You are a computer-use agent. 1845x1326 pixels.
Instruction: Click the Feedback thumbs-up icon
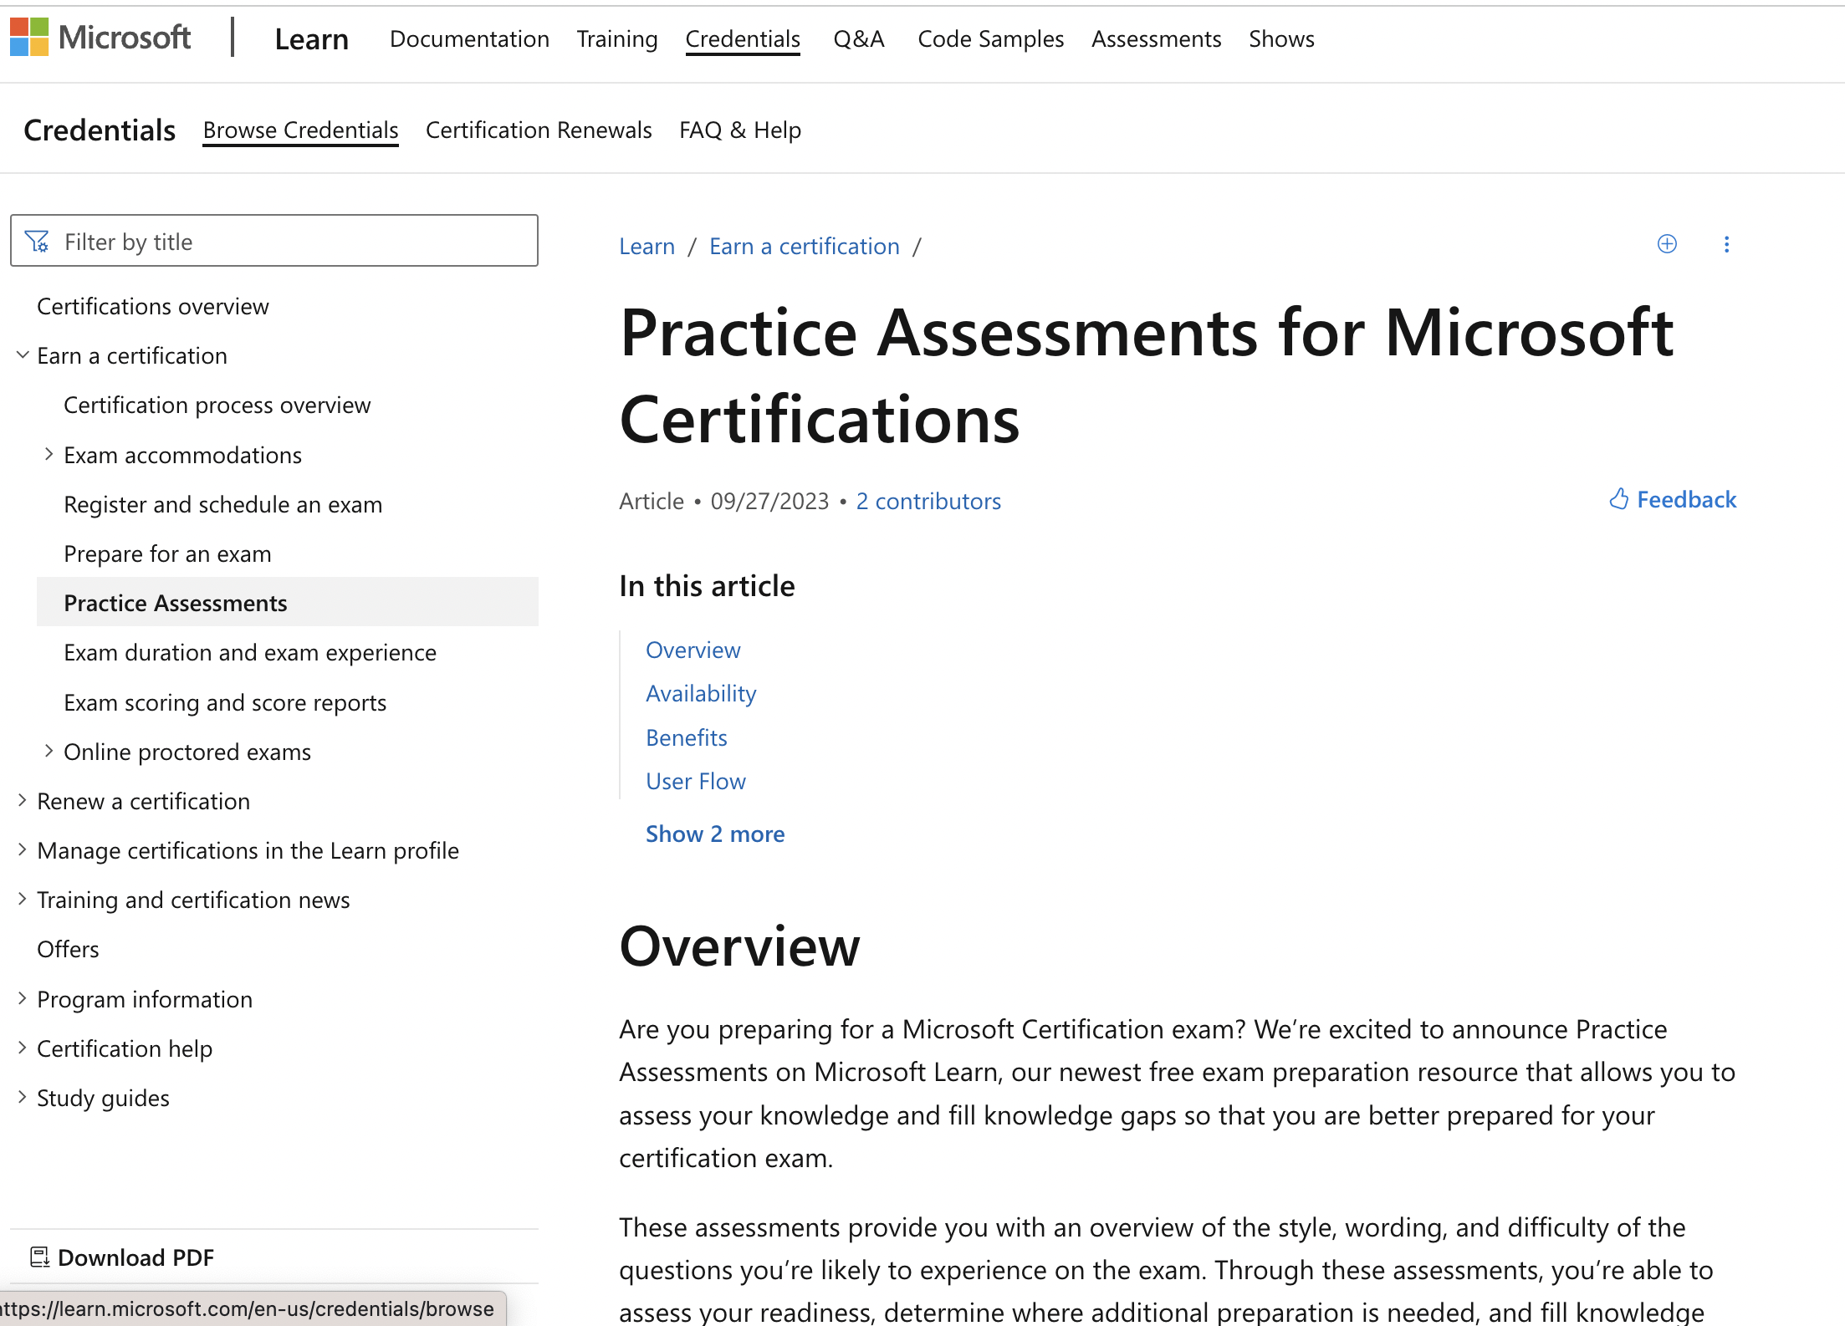1619,499
